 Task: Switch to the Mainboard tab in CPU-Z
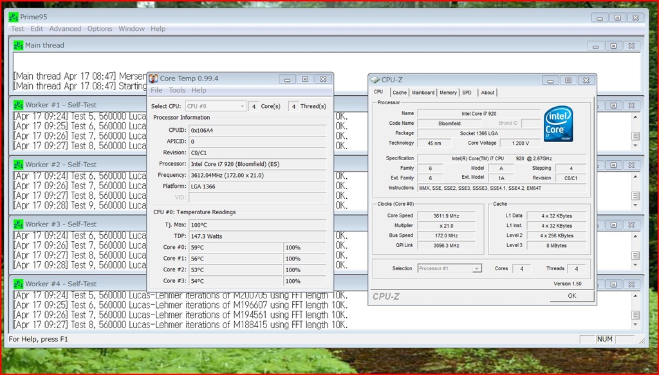(423, 93)
